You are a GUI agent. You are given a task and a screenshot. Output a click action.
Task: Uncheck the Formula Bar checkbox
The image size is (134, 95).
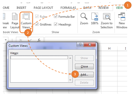pyautogui.click(x=55, y=16)
